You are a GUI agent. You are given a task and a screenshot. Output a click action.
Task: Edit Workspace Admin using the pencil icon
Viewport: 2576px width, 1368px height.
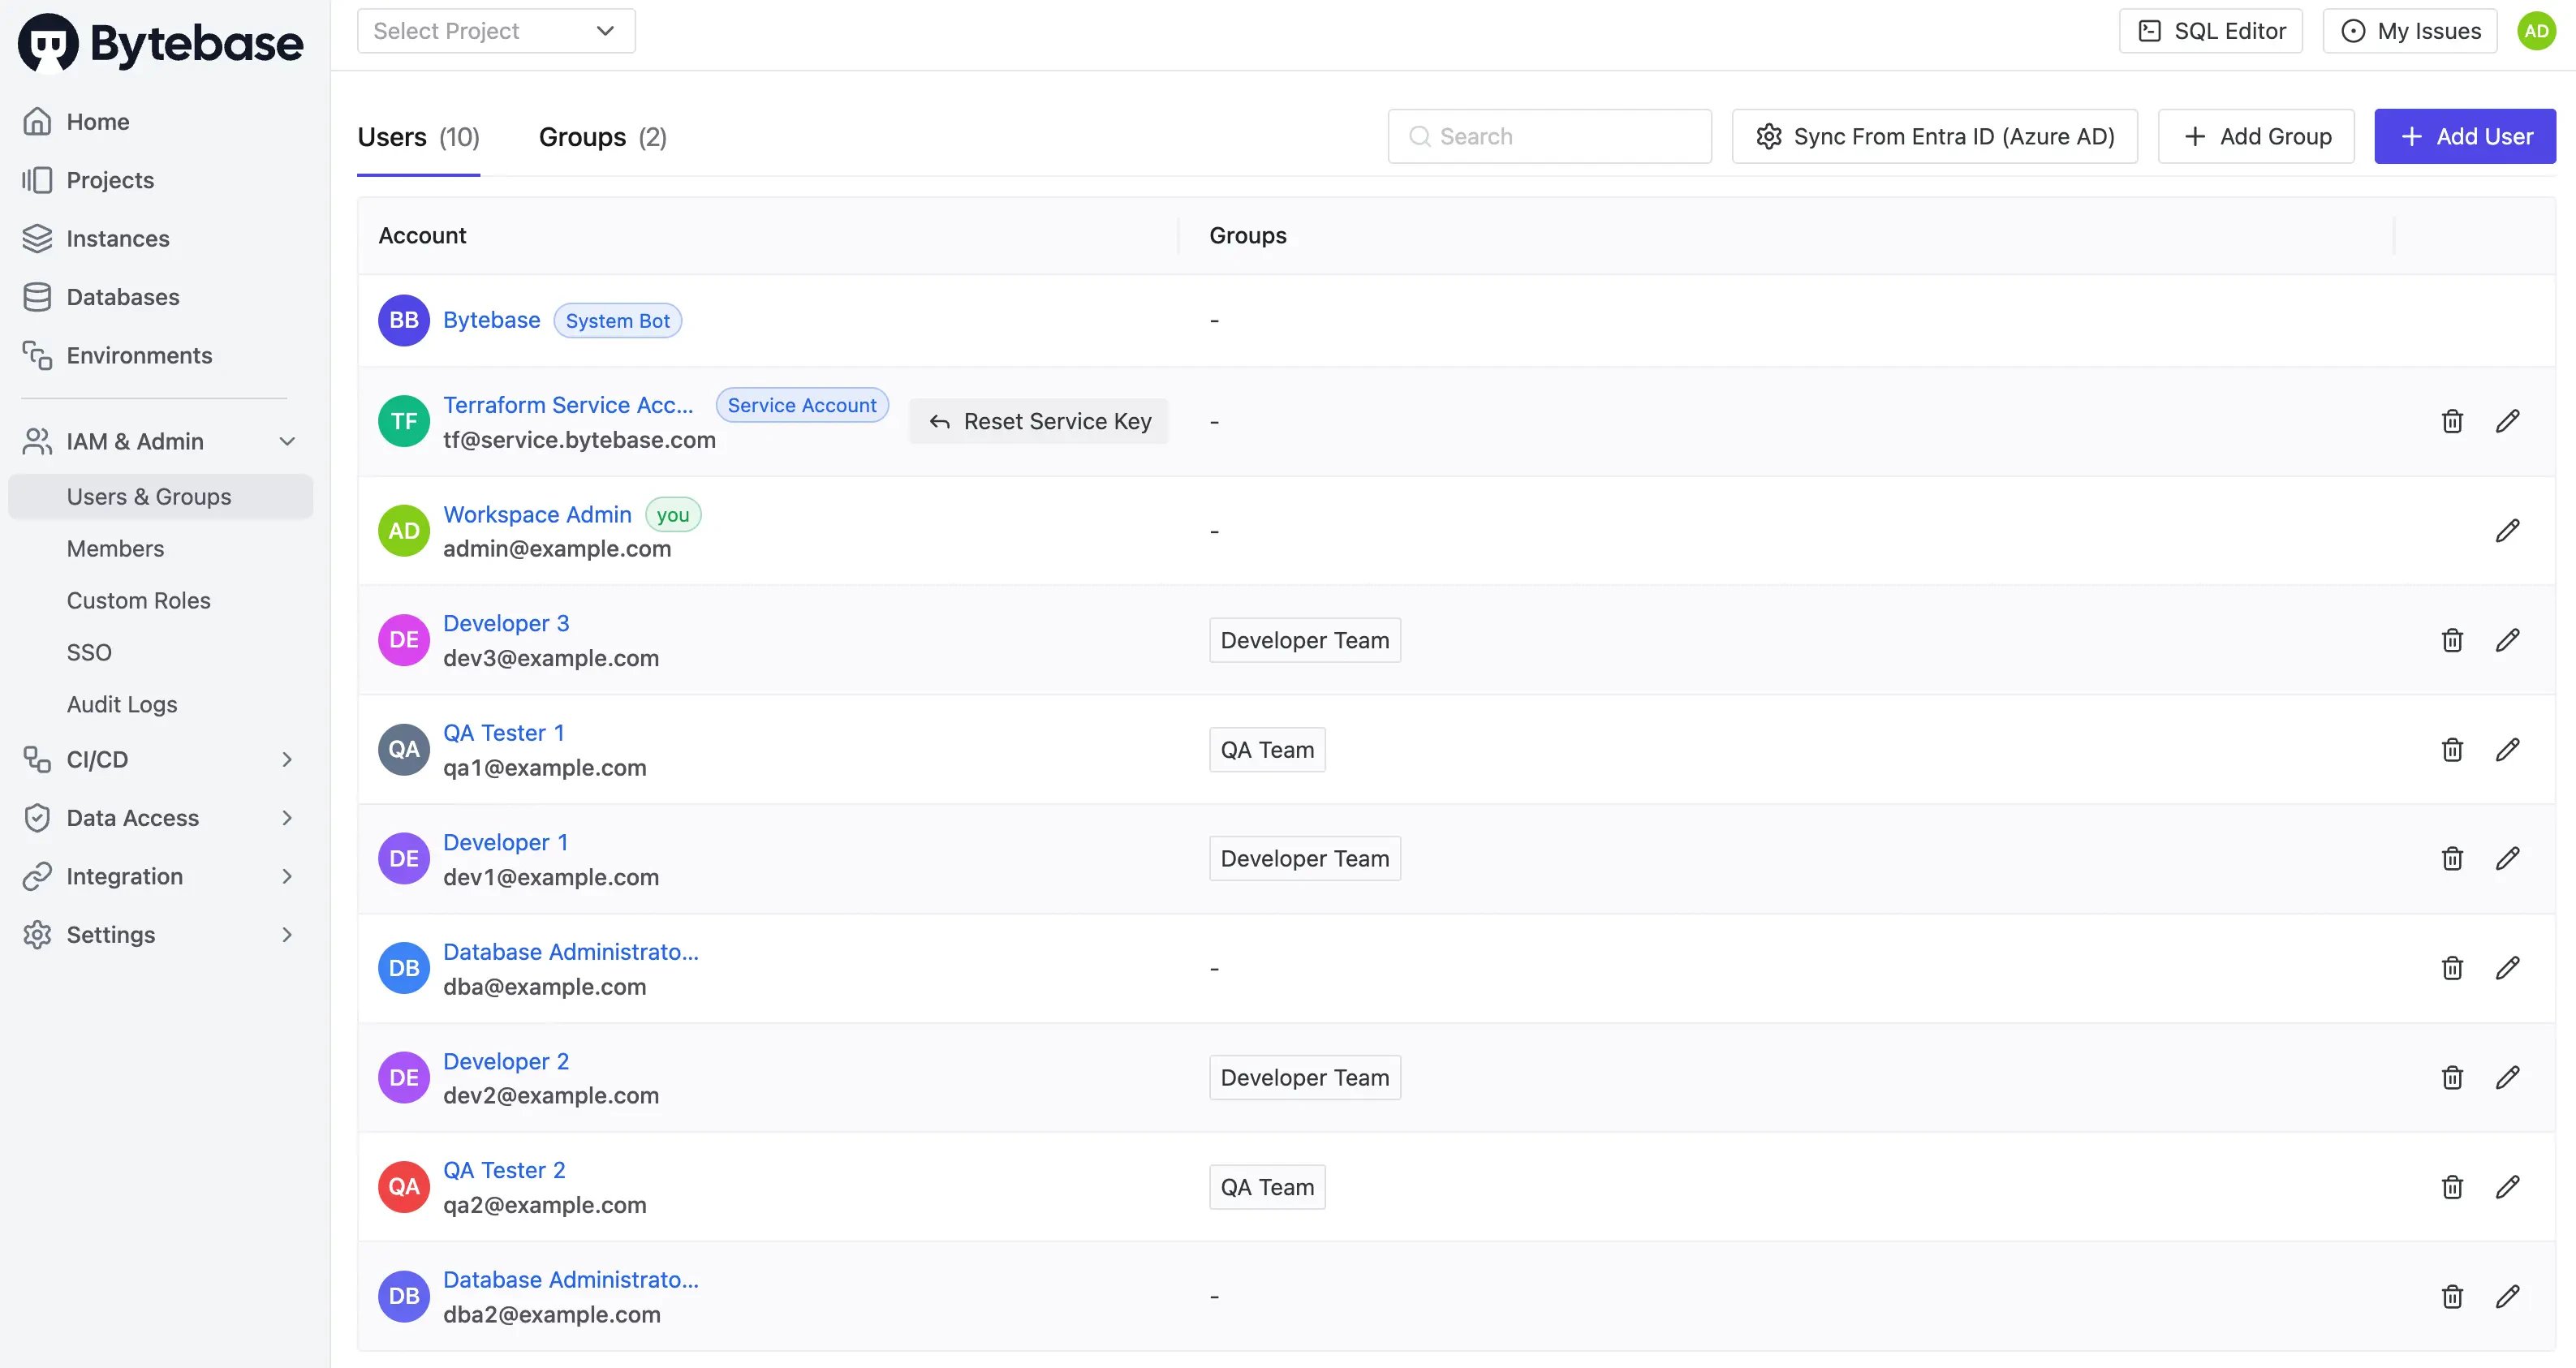(x=2507, y=530)
